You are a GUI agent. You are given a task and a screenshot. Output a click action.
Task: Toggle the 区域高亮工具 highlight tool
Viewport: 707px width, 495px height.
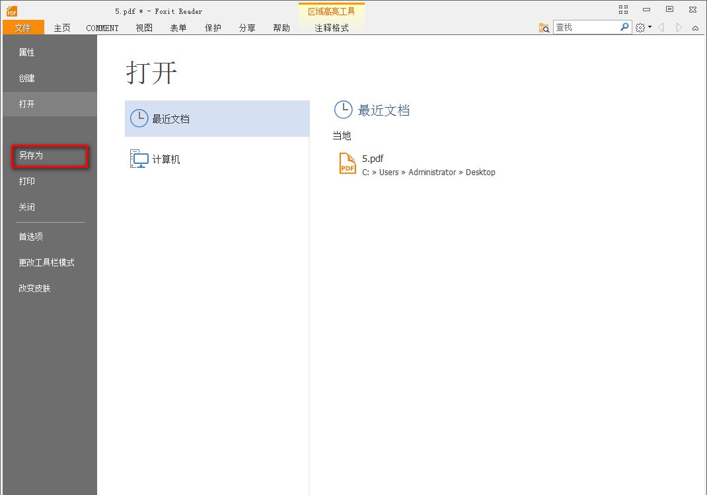click(331, 11)
